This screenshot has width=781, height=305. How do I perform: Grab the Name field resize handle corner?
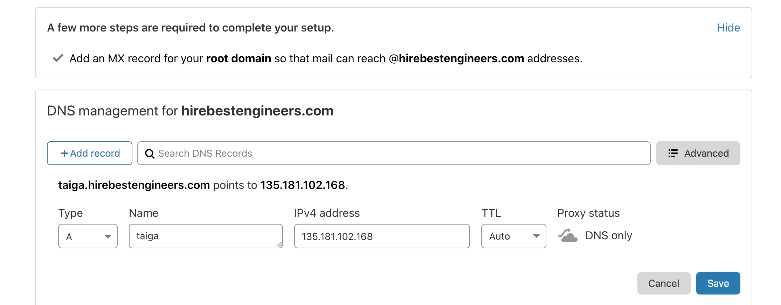[279, 244]
